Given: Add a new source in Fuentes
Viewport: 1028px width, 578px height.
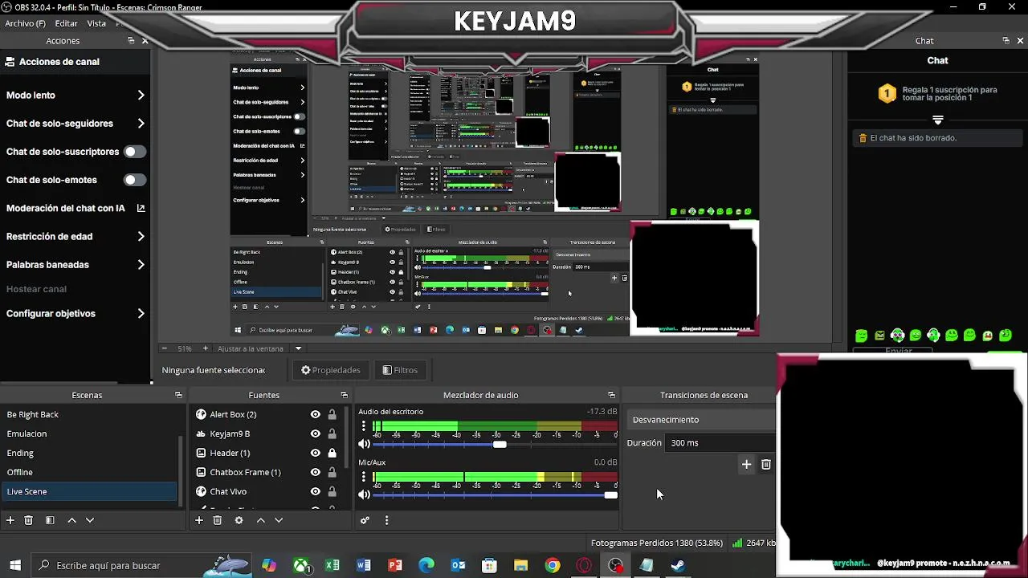Looking at the screenshot, I should [199, 520].
